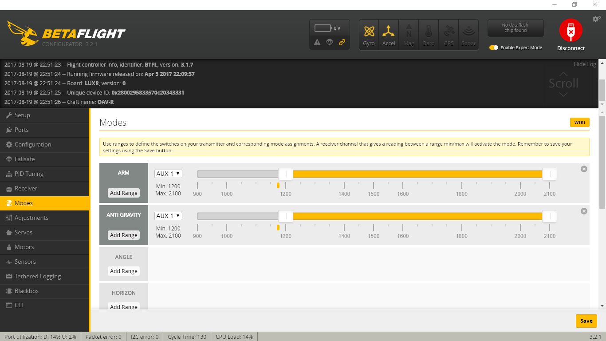The height and width of the screenshot is (341, 606).
Task: Click the Unique device ID log line
Action: [x=94, y=93]
